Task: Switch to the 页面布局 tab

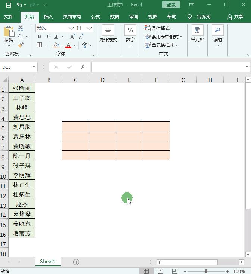Action: click(72, 17)
